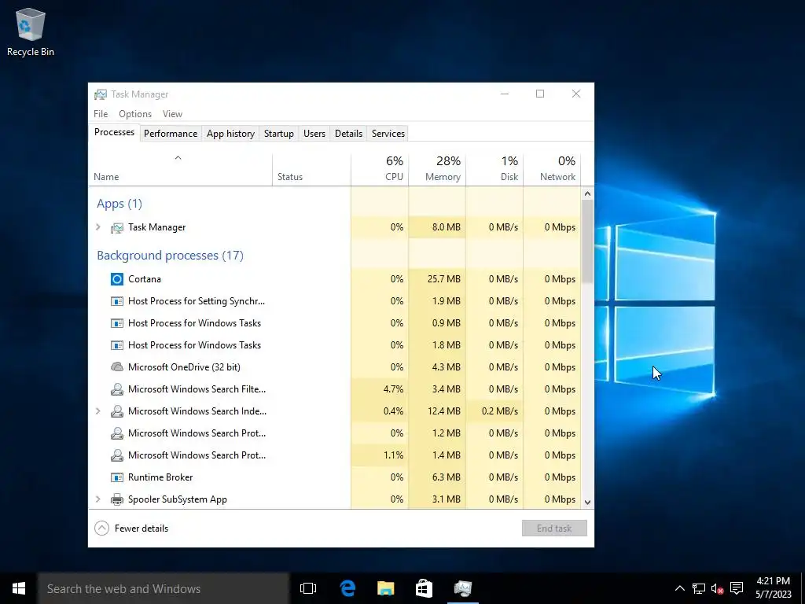The height and width of the screenshot is (604, 805).
Task: Click the 25.7 MB memory value
Action: coord(443,279)
